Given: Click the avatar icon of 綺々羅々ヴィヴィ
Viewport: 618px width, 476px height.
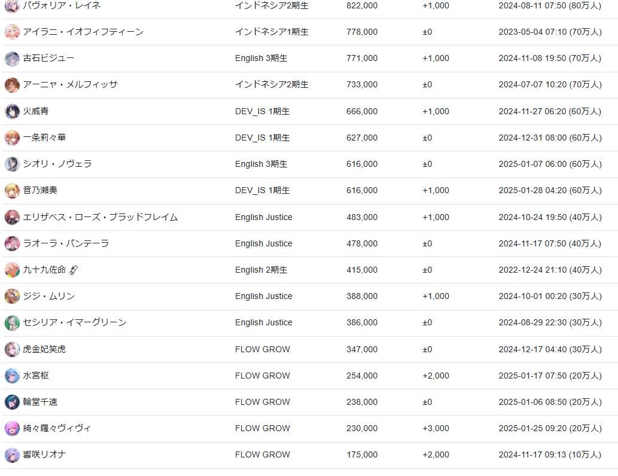Looking at the screenshot, I should coord(12,429).
